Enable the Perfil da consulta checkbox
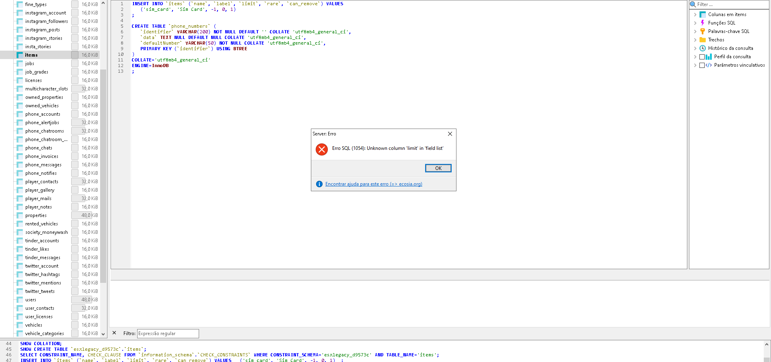Screen dimensions: 771x362 702,57
